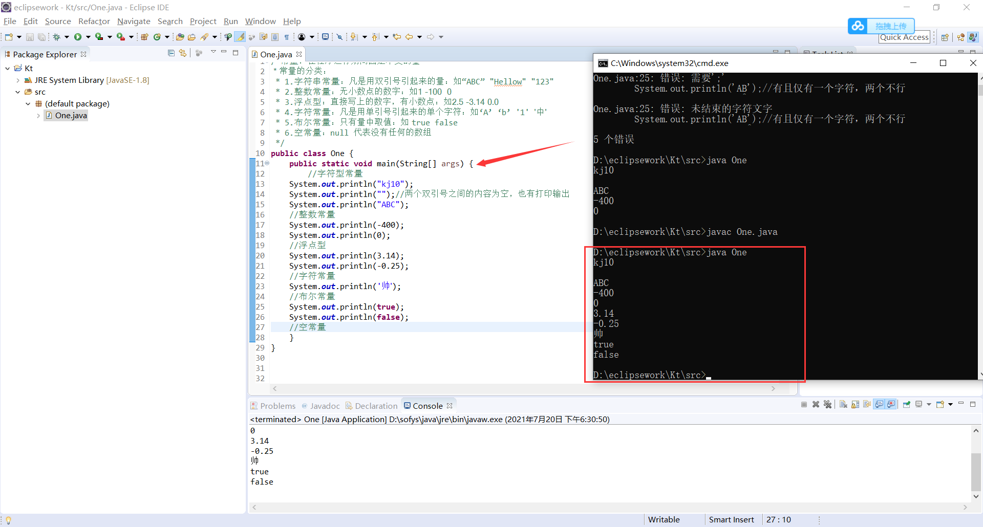Toggle Show Whitespace Characters pilcrow icon

tap(287, 37)
